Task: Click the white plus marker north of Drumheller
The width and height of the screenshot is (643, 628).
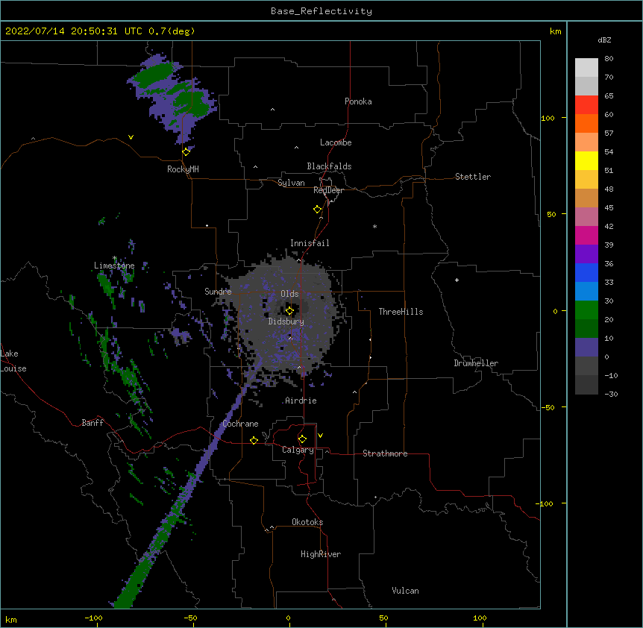Action: (x=457, y=280)
